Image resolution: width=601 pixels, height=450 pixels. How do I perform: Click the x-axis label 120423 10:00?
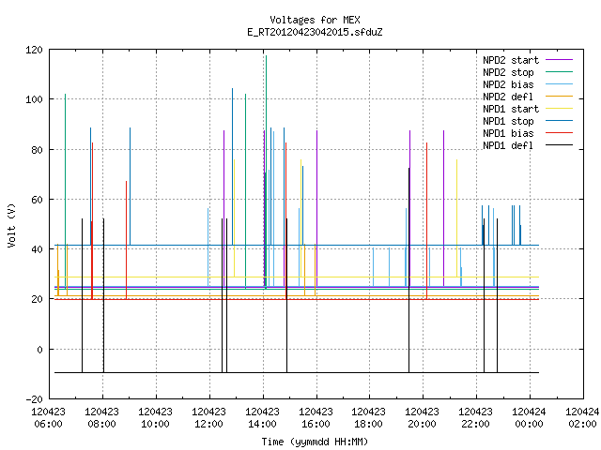(x=155, y=418)
